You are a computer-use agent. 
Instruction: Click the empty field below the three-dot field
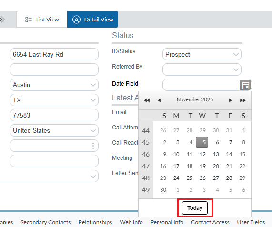click(54, 161)
